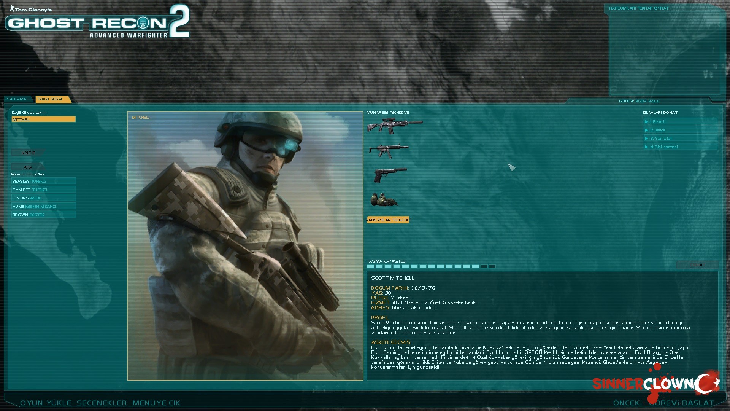Image resolution: width=730 pixels, height=411 pixels.
Task: Select BEASLEY TÜFEKÇİ from available Ghosts
Action: pyautogui.click(x=43, y=181)
